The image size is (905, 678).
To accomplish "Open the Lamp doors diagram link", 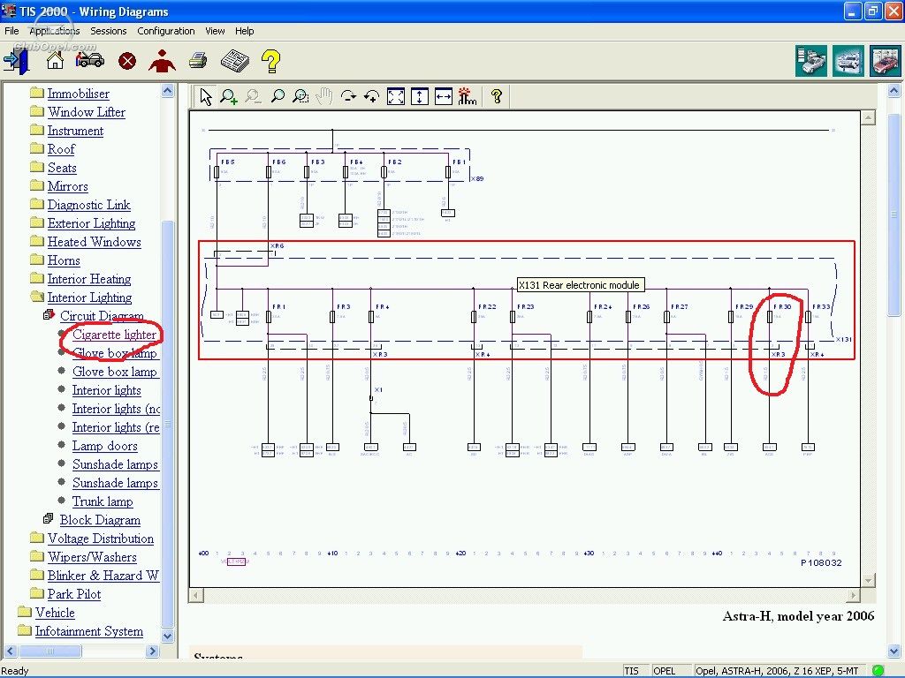I will [105, 446].
